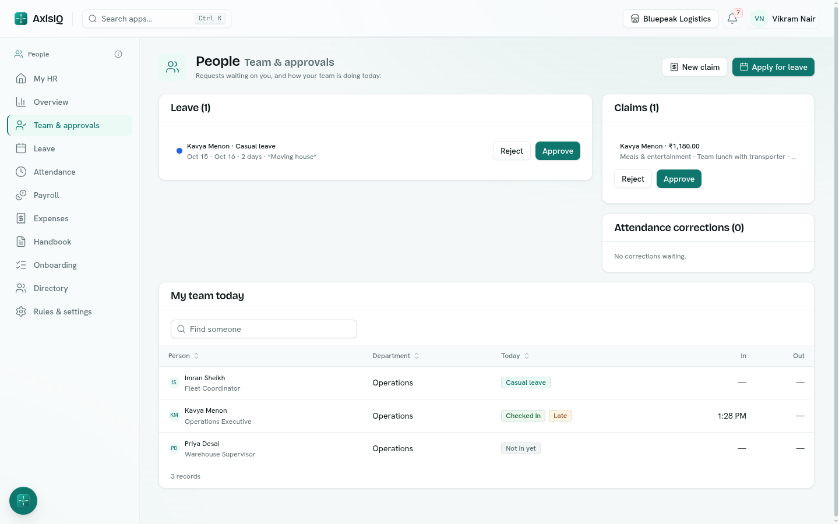Open Attendance clock icon
This screenshot has width=839, height=524.
pyautogui.click(x=21, y=172)
